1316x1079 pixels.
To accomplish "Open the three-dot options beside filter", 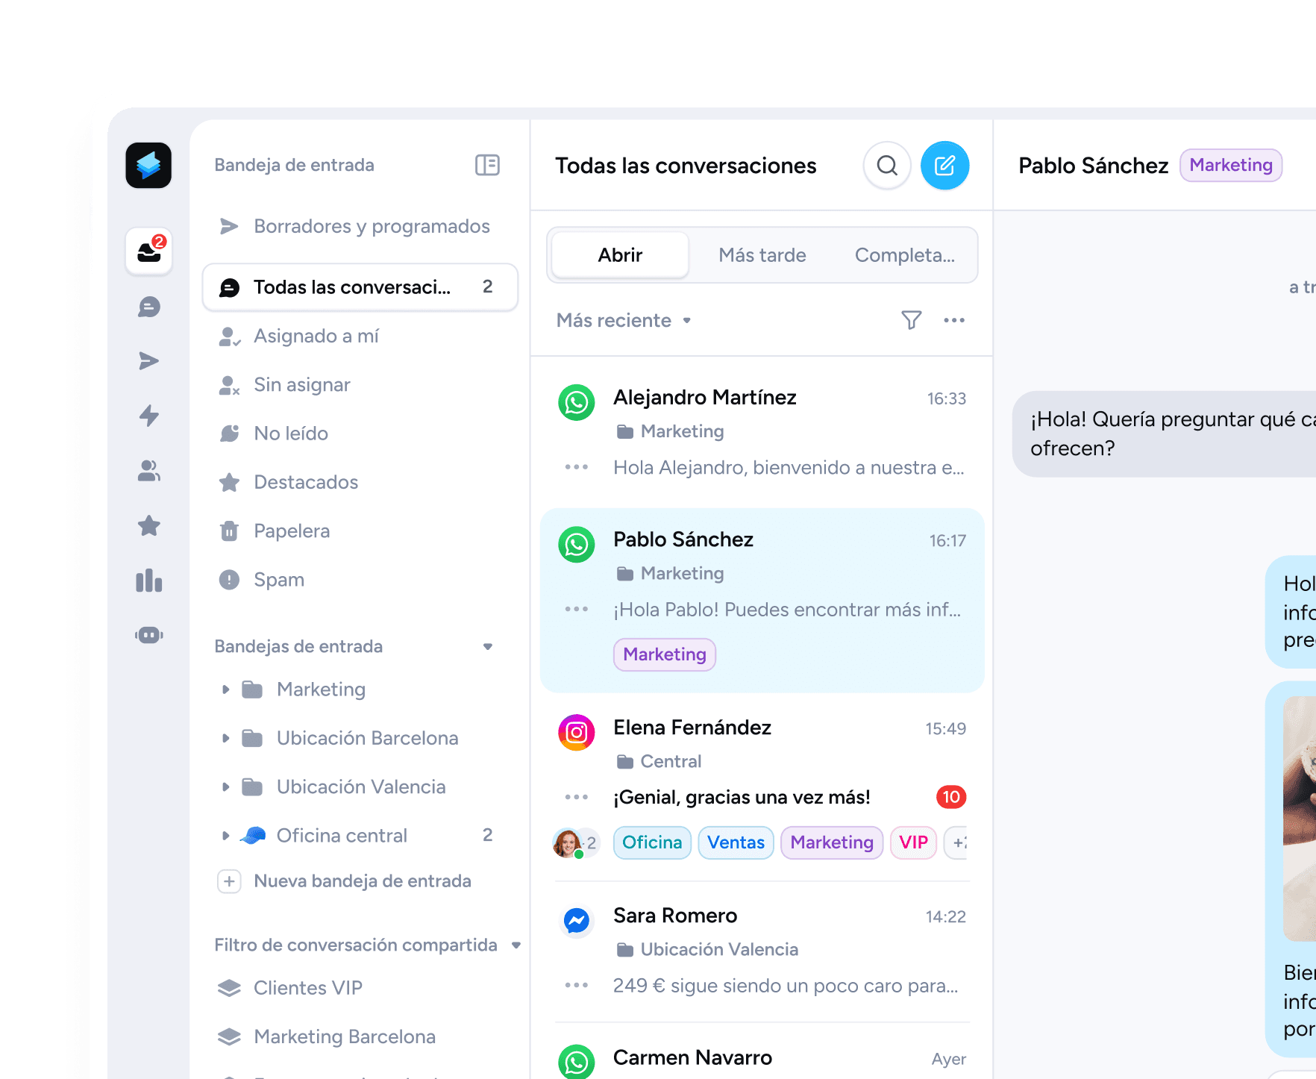I will [x=954, y=320].
